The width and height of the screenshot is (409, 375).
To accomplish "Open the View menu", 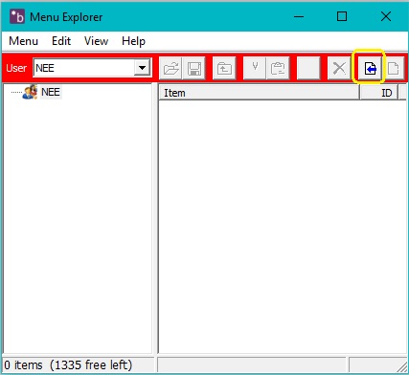I will click(x=96, y=41).
